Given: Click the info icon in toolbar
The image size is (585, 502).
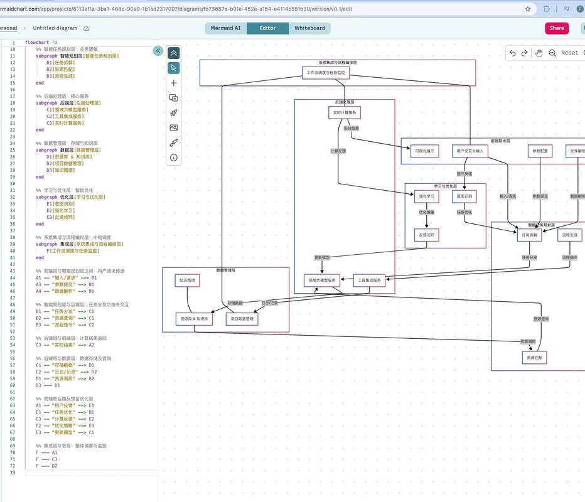Looking at the screenshot, I should pos(174,158).
